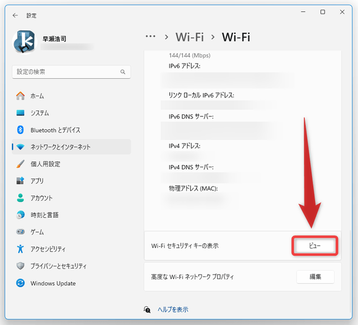Screen dimensions: 358x325
Task: Open アプリ settings label
Action: click(x=37, y=181)
